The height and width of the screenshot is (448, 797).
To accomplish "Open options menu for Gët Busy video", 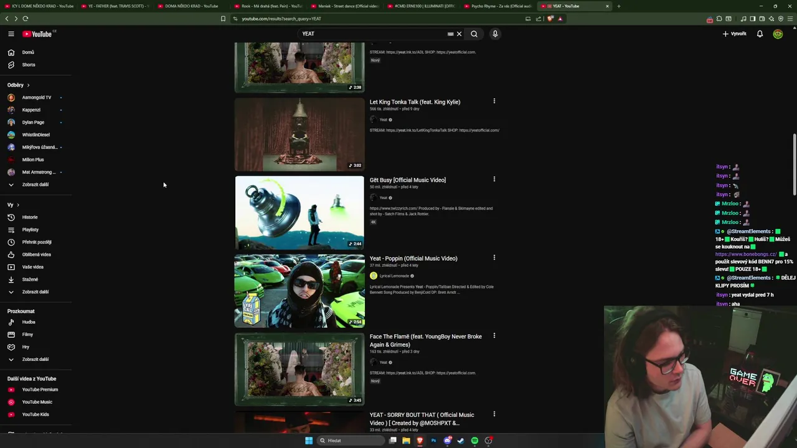I will click(x=494, y=179).
